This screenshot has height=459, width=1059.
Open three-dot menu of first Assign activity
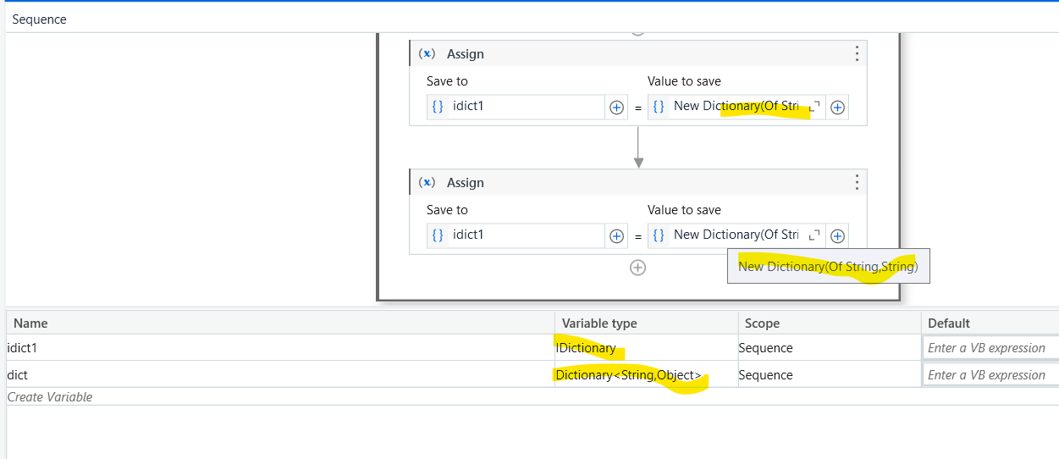point(857,54)
